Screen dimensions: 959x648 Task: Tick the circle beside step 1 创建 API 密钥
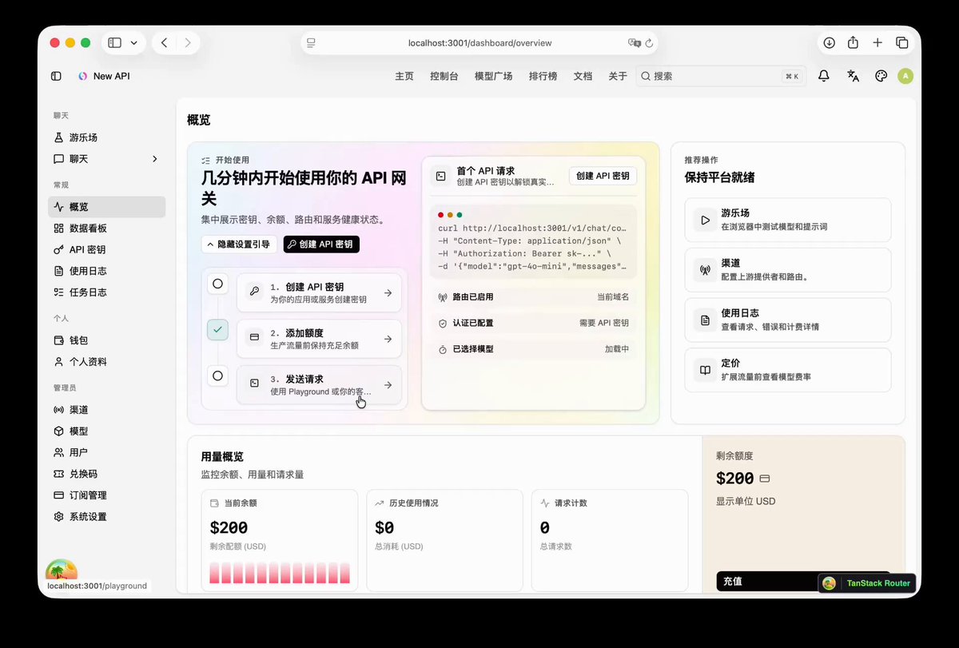click(x=217, y=284)
